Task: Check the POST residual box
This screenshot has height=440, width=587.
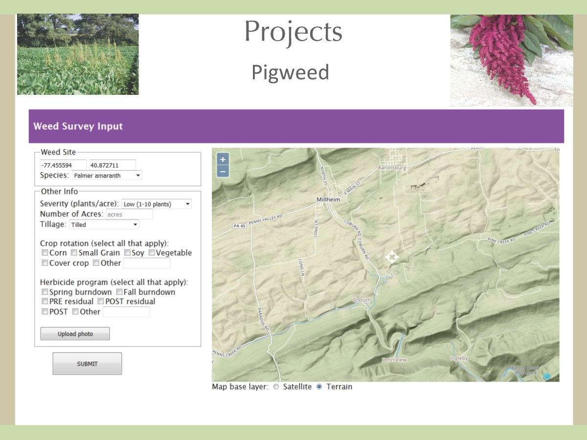Action: (101, 301)
